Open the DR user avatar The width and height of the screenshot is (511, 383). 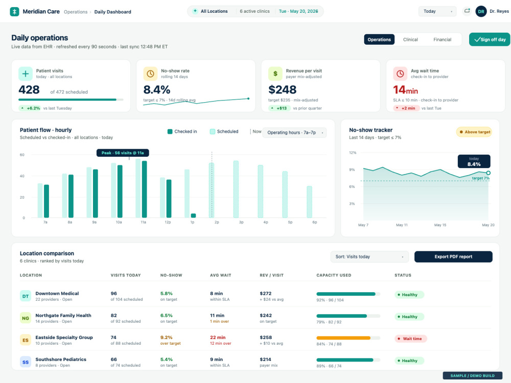coord(481,11)
